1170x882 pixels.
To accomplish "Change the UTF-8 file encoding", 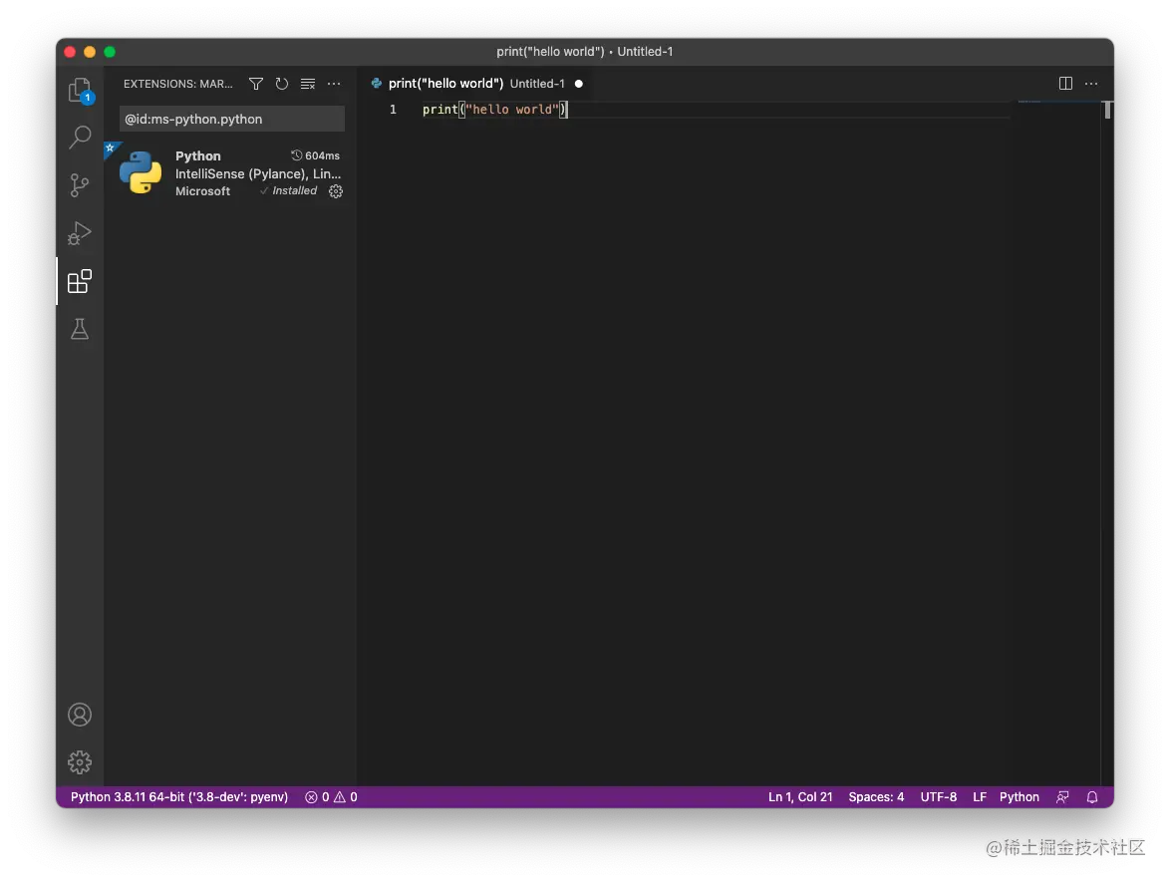I will (x=938, y=797).
